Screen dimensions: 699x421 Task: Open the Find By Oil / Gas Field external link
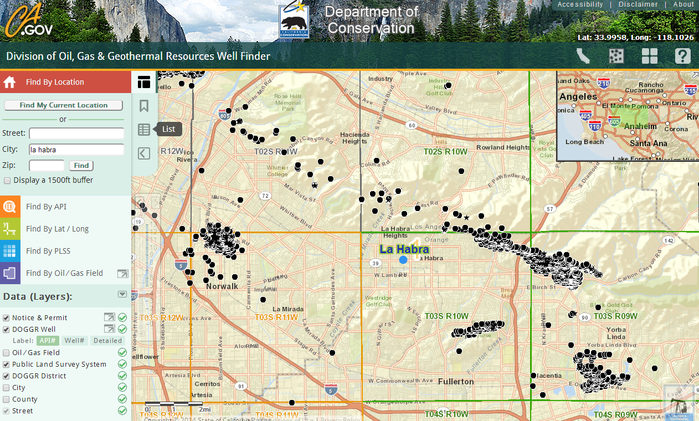pos(123,273)
